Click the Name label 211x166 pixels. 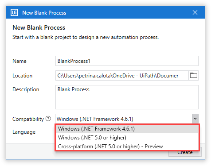pyautogui.click(x=20, y=61)
